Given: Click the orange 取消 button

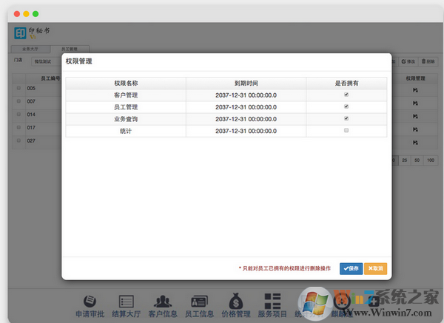Looking at the screenshot, I should pyautogui.click(x=375, y=268).
